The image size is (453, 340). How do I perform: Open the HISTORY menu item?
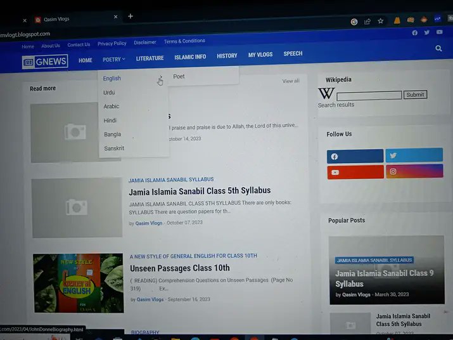click(227, 56)
